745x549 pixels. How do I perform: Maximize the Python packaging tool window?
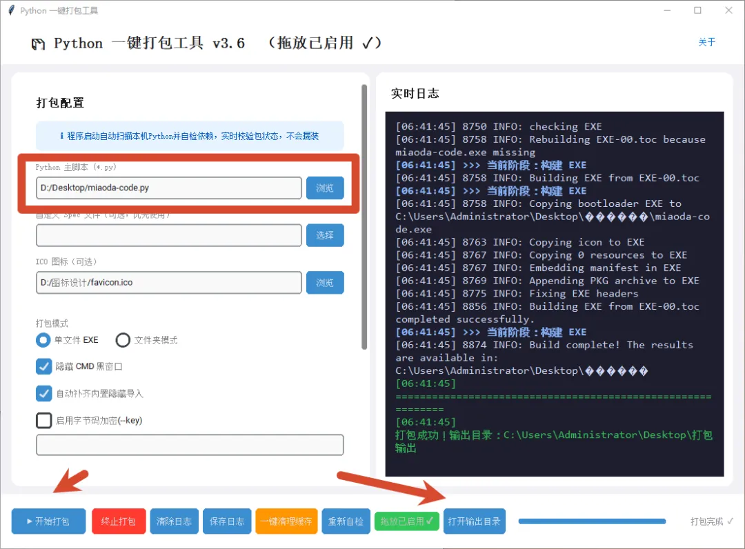click(697, 10)
